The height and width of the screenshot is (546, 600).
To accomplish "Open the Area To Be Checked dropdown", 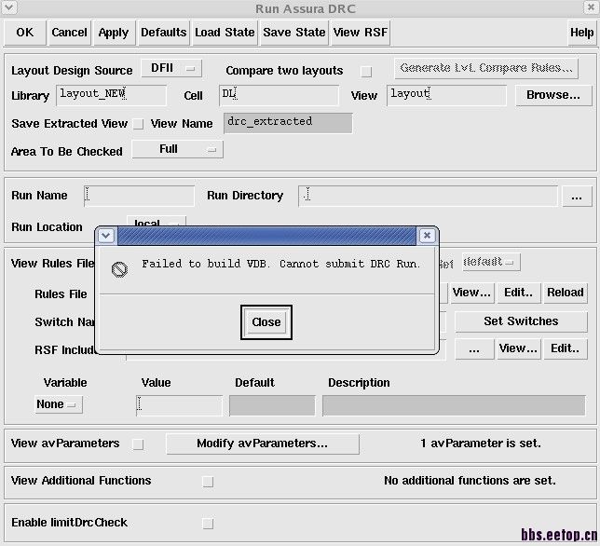I will pos(178,149).
